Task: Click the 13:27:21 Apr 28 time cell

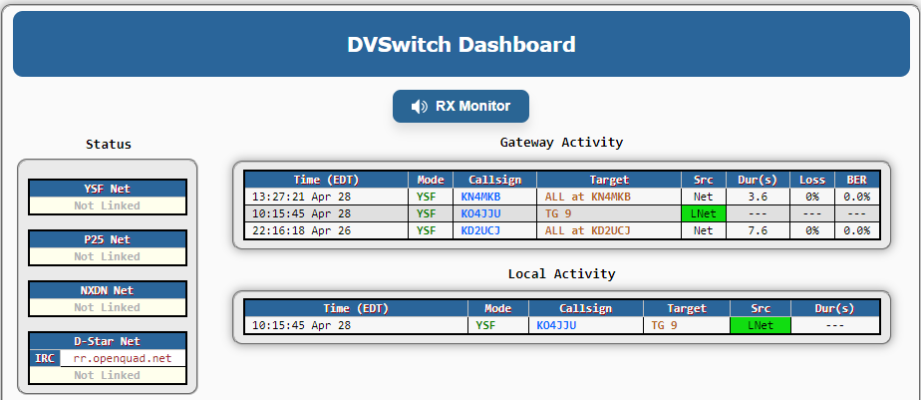Action: [x=326, y=197]
